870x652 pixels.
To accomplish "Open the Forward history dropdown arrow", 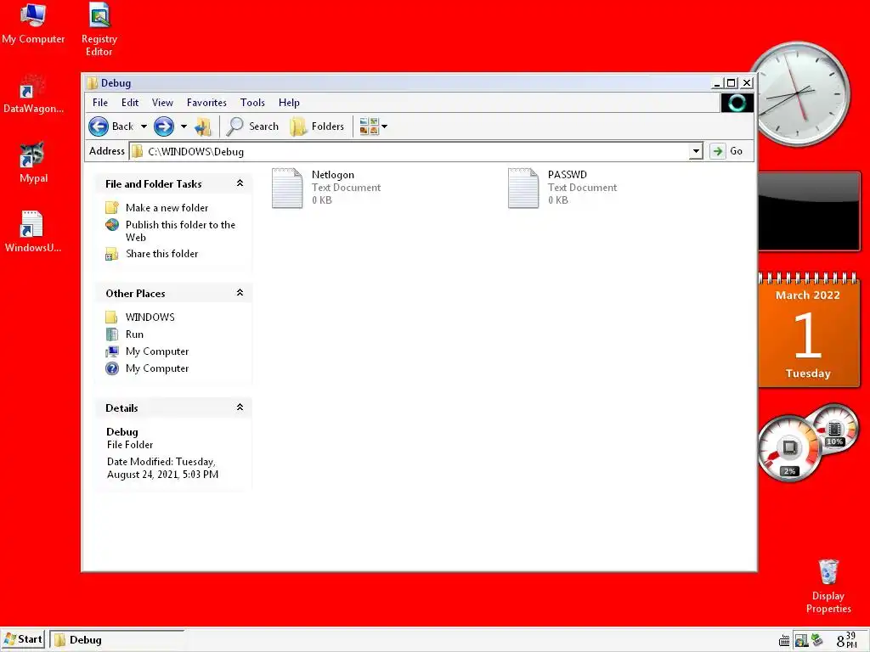I will tap(184, 126).
